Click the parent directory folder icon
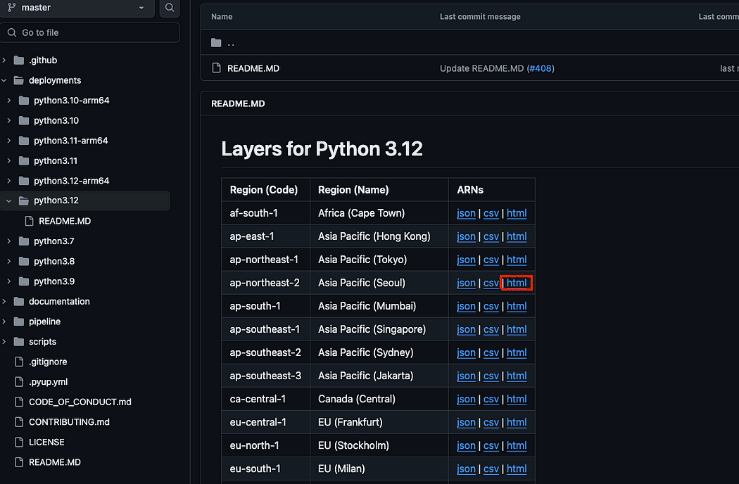 click(216, 43)
